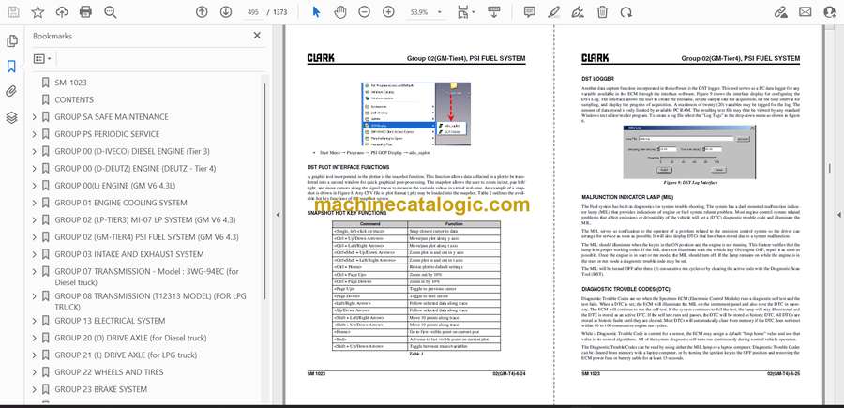Open the page fit options icon
Image resolution: width=844 pixels, height=408 pixels.
point(465,12)
